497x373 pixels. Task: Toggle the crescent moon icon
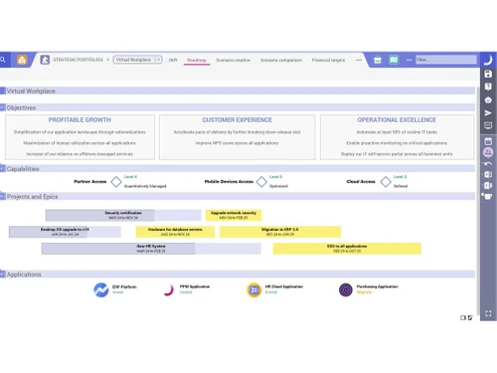(x=488, y=60)
